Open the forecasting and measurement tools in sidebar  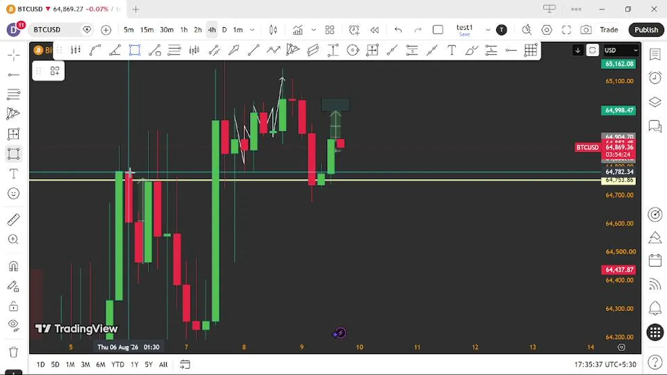(14, 134)
